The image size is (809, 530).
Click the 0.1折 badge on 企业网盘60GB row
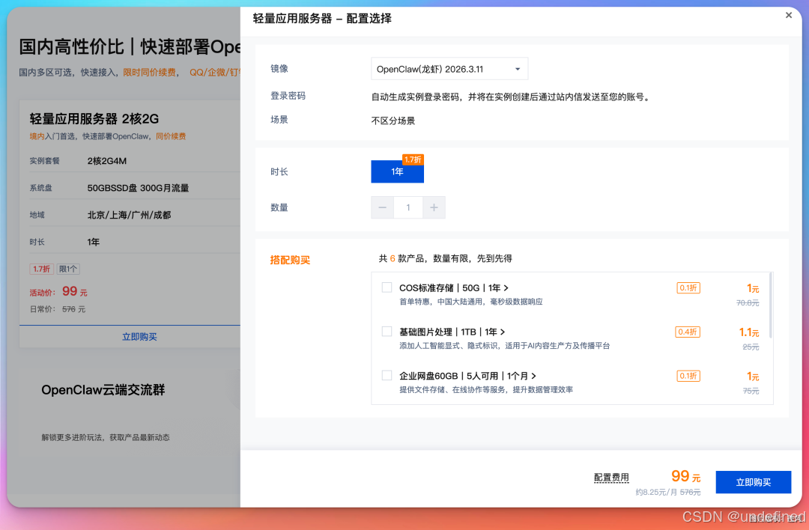[688, 376]
